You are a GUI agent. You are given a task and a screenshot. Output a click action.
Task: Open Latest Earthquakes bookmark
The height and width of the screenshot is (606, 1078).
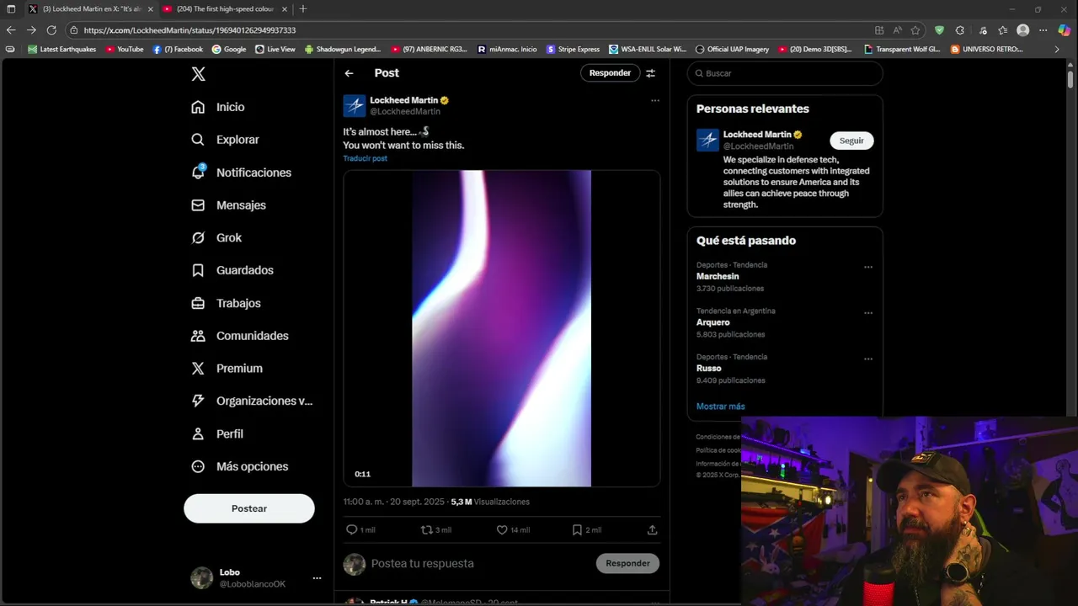tap(61, 49)
